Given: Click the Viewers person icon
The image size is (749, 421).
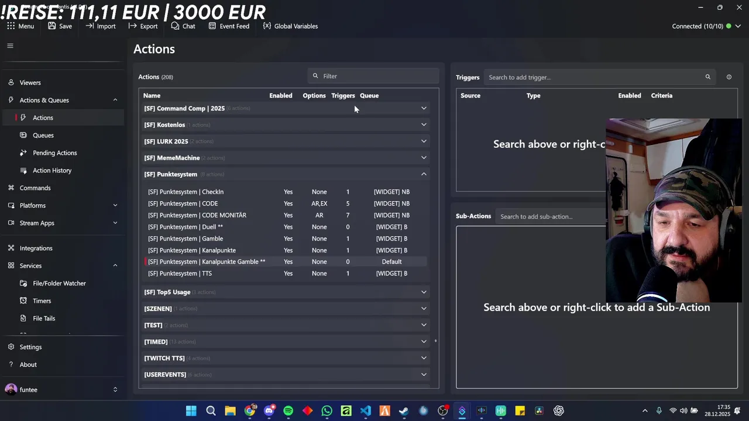Looking at the screenshot, I should [x=11, y=82].
